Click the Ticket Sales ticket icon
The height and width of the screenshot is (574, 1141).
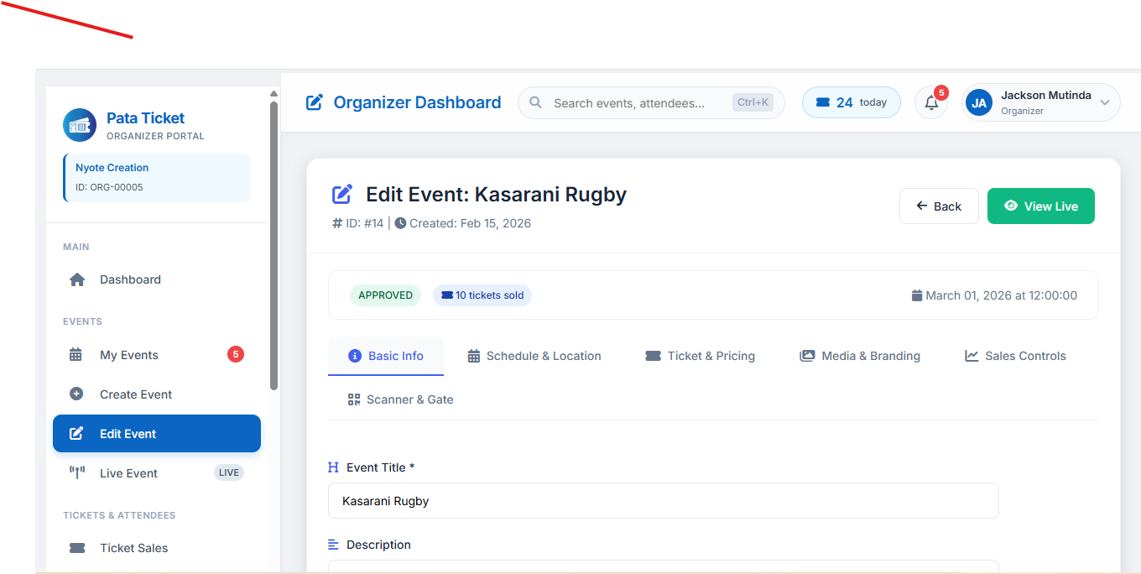(77, 547)
